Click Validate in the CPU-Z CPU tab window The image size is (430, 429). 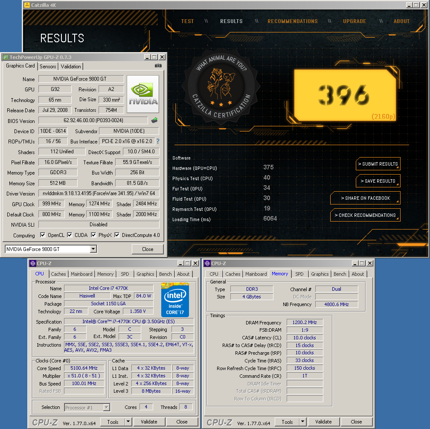(149, 422)
